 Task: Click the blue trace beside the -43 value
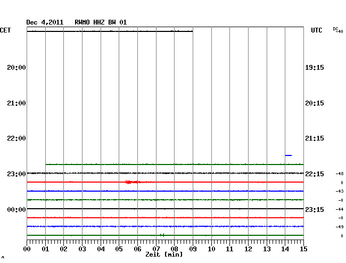click(x=165, y=191)
